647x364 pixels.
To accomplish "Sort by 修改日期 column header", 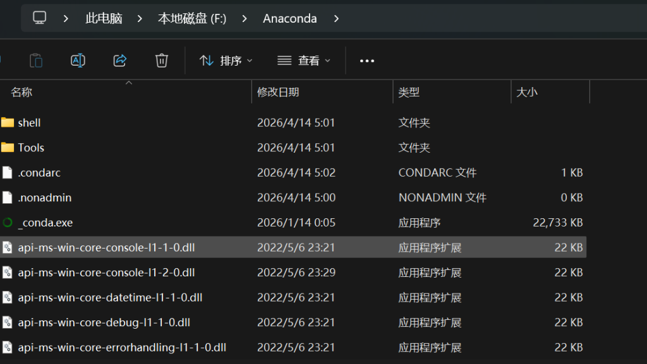I will tap(278, 92).
